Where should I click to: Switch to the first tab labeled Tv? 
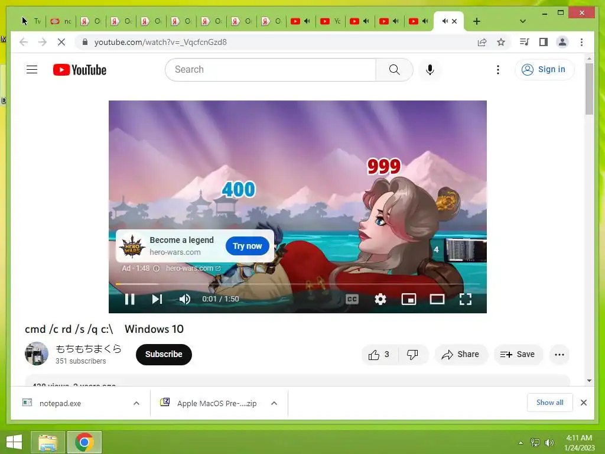tap(31, 21)
